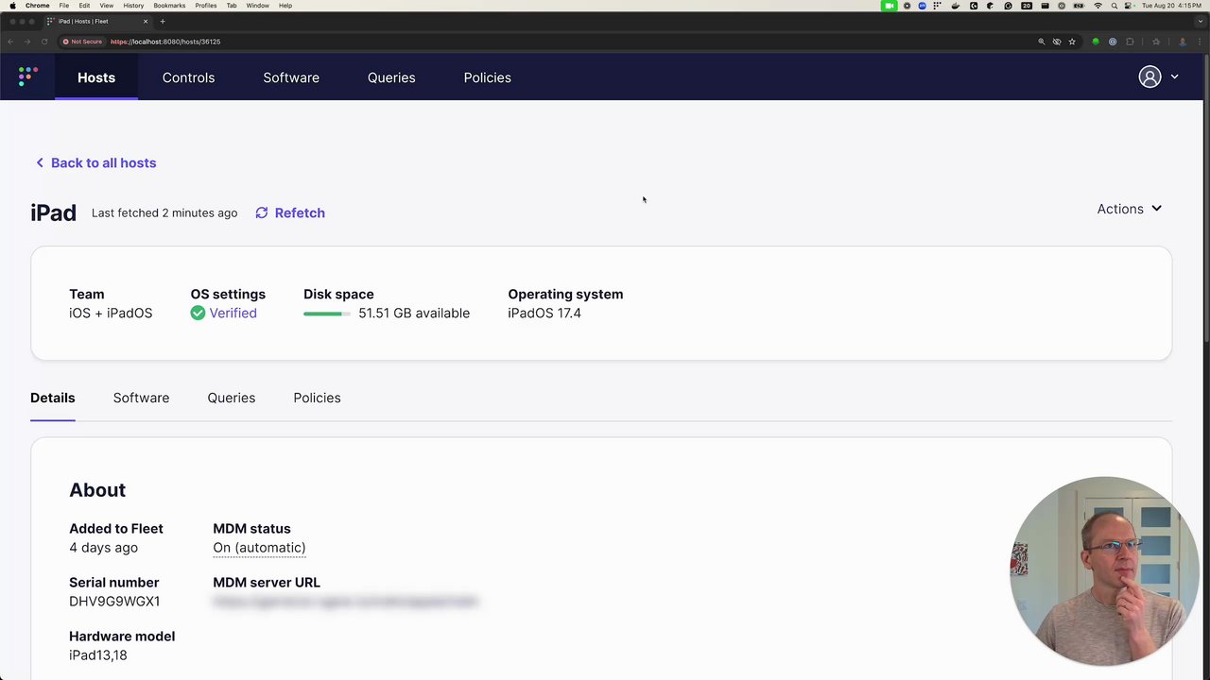Switch to the host Policies tab
The height and width of the screenshot is (680, 1210).
click(317, 398)
